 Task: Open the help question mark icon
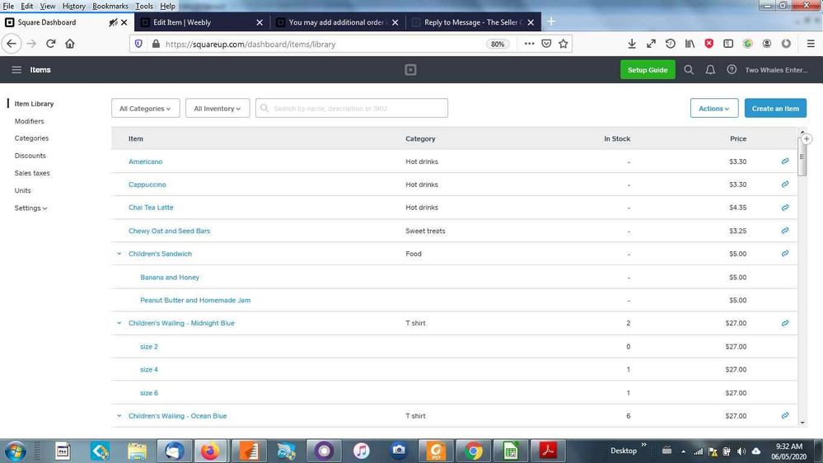click(x=732, y=70)
